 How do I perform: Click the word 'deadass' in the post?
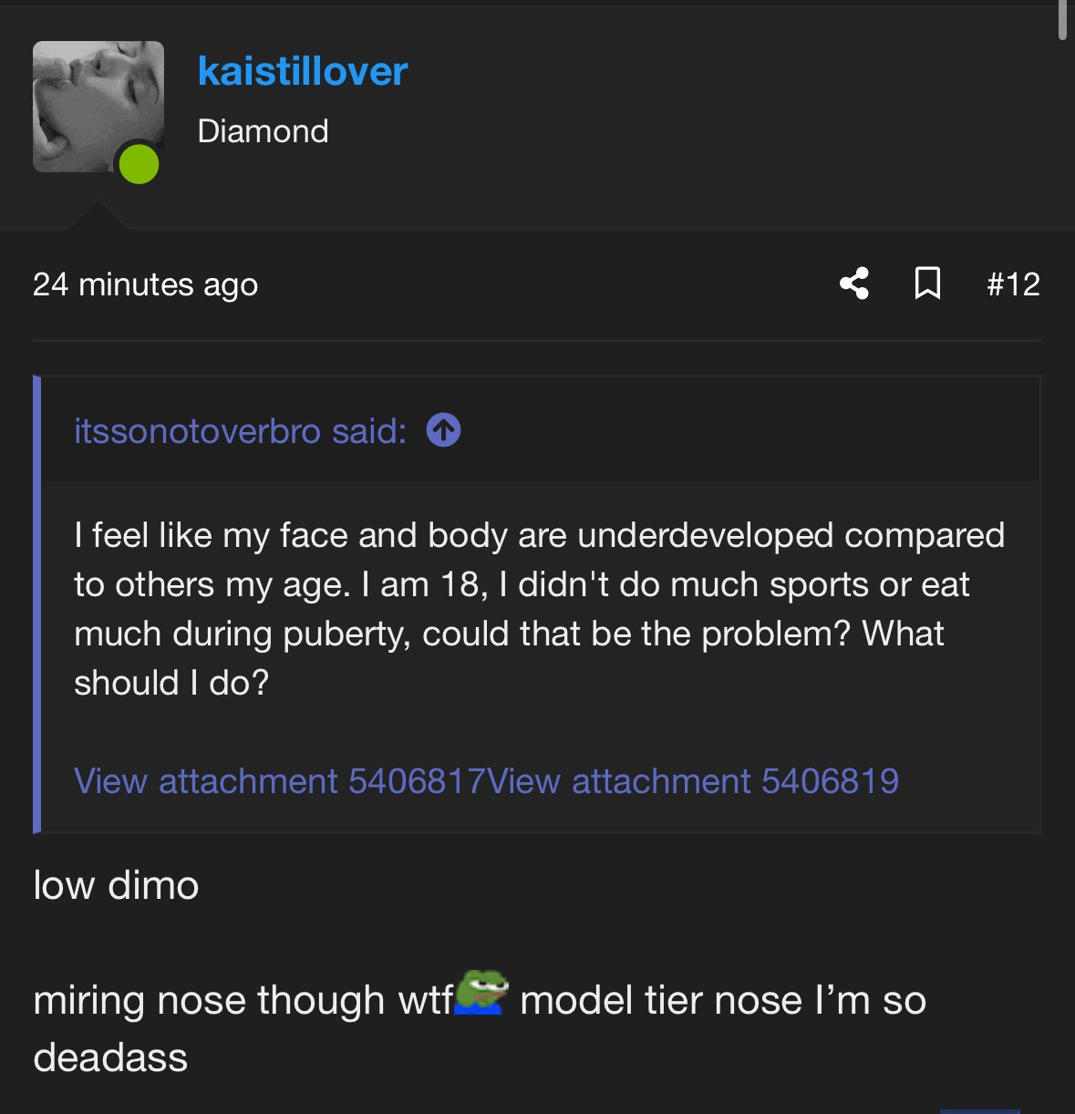click(110, 1057)
